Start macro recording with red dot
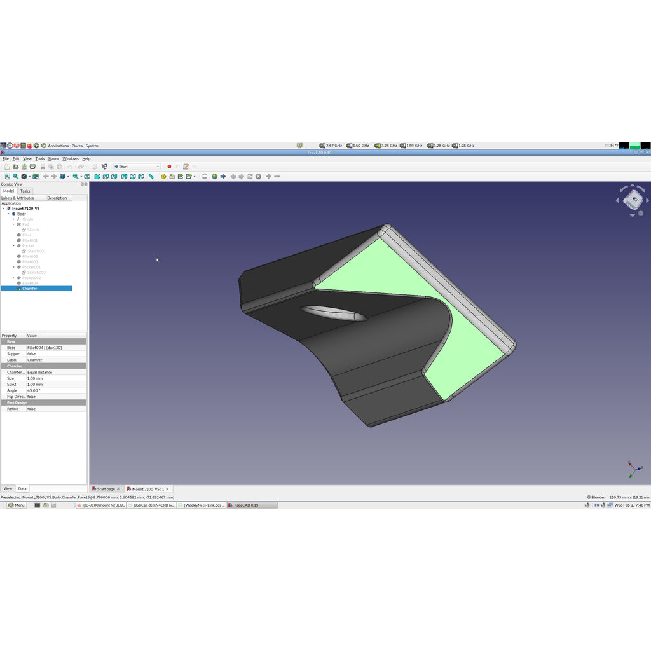651x651 pixels. (x=169, y=167)
